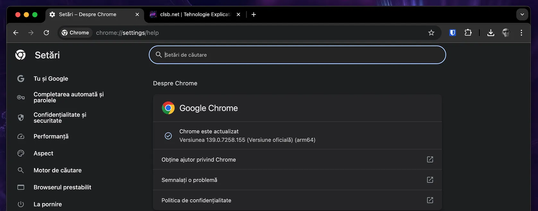Open the Aspect settings section
Image resolution: width=538 pixels, height=211 pixels.
(x=43, y=153)
